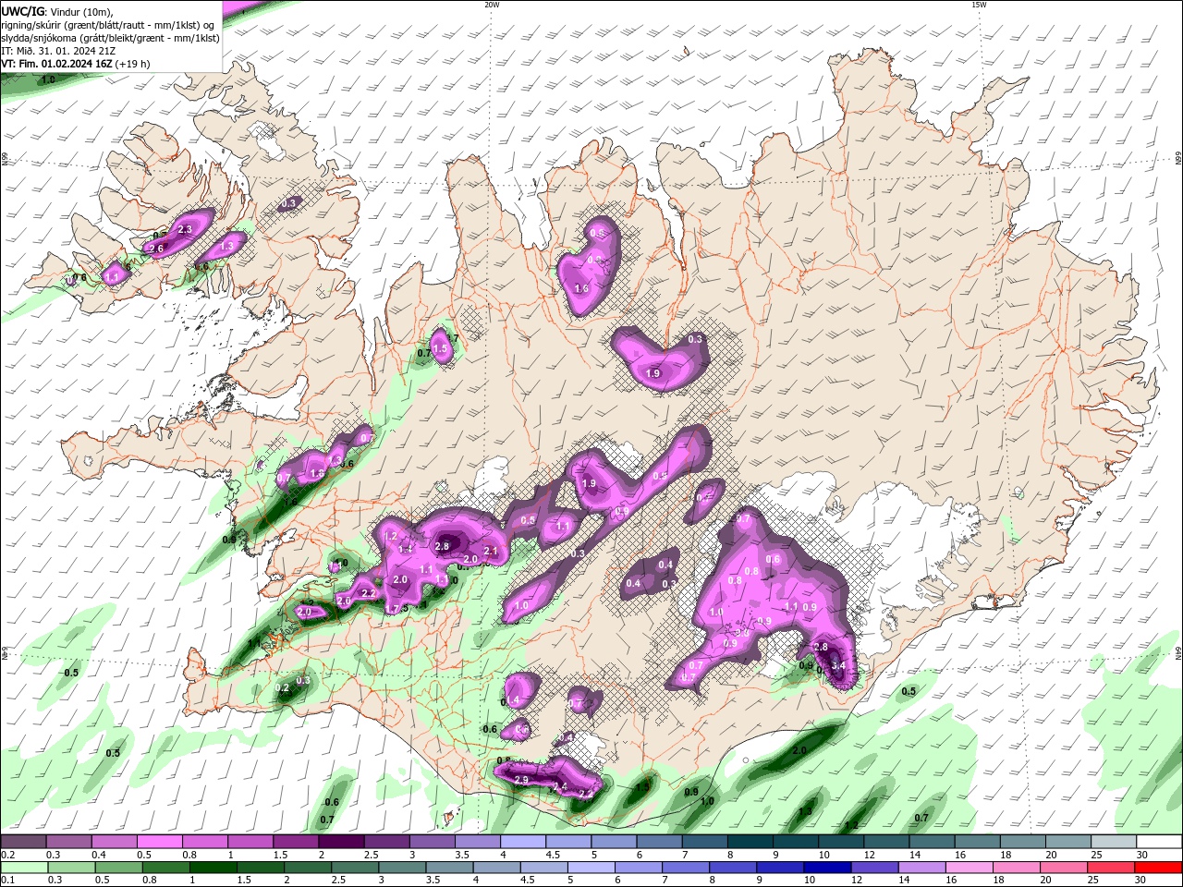1183x887 pixels.
Task: Select snow legend swatch between 0.4 and 0.5
Action: [114, 841]
